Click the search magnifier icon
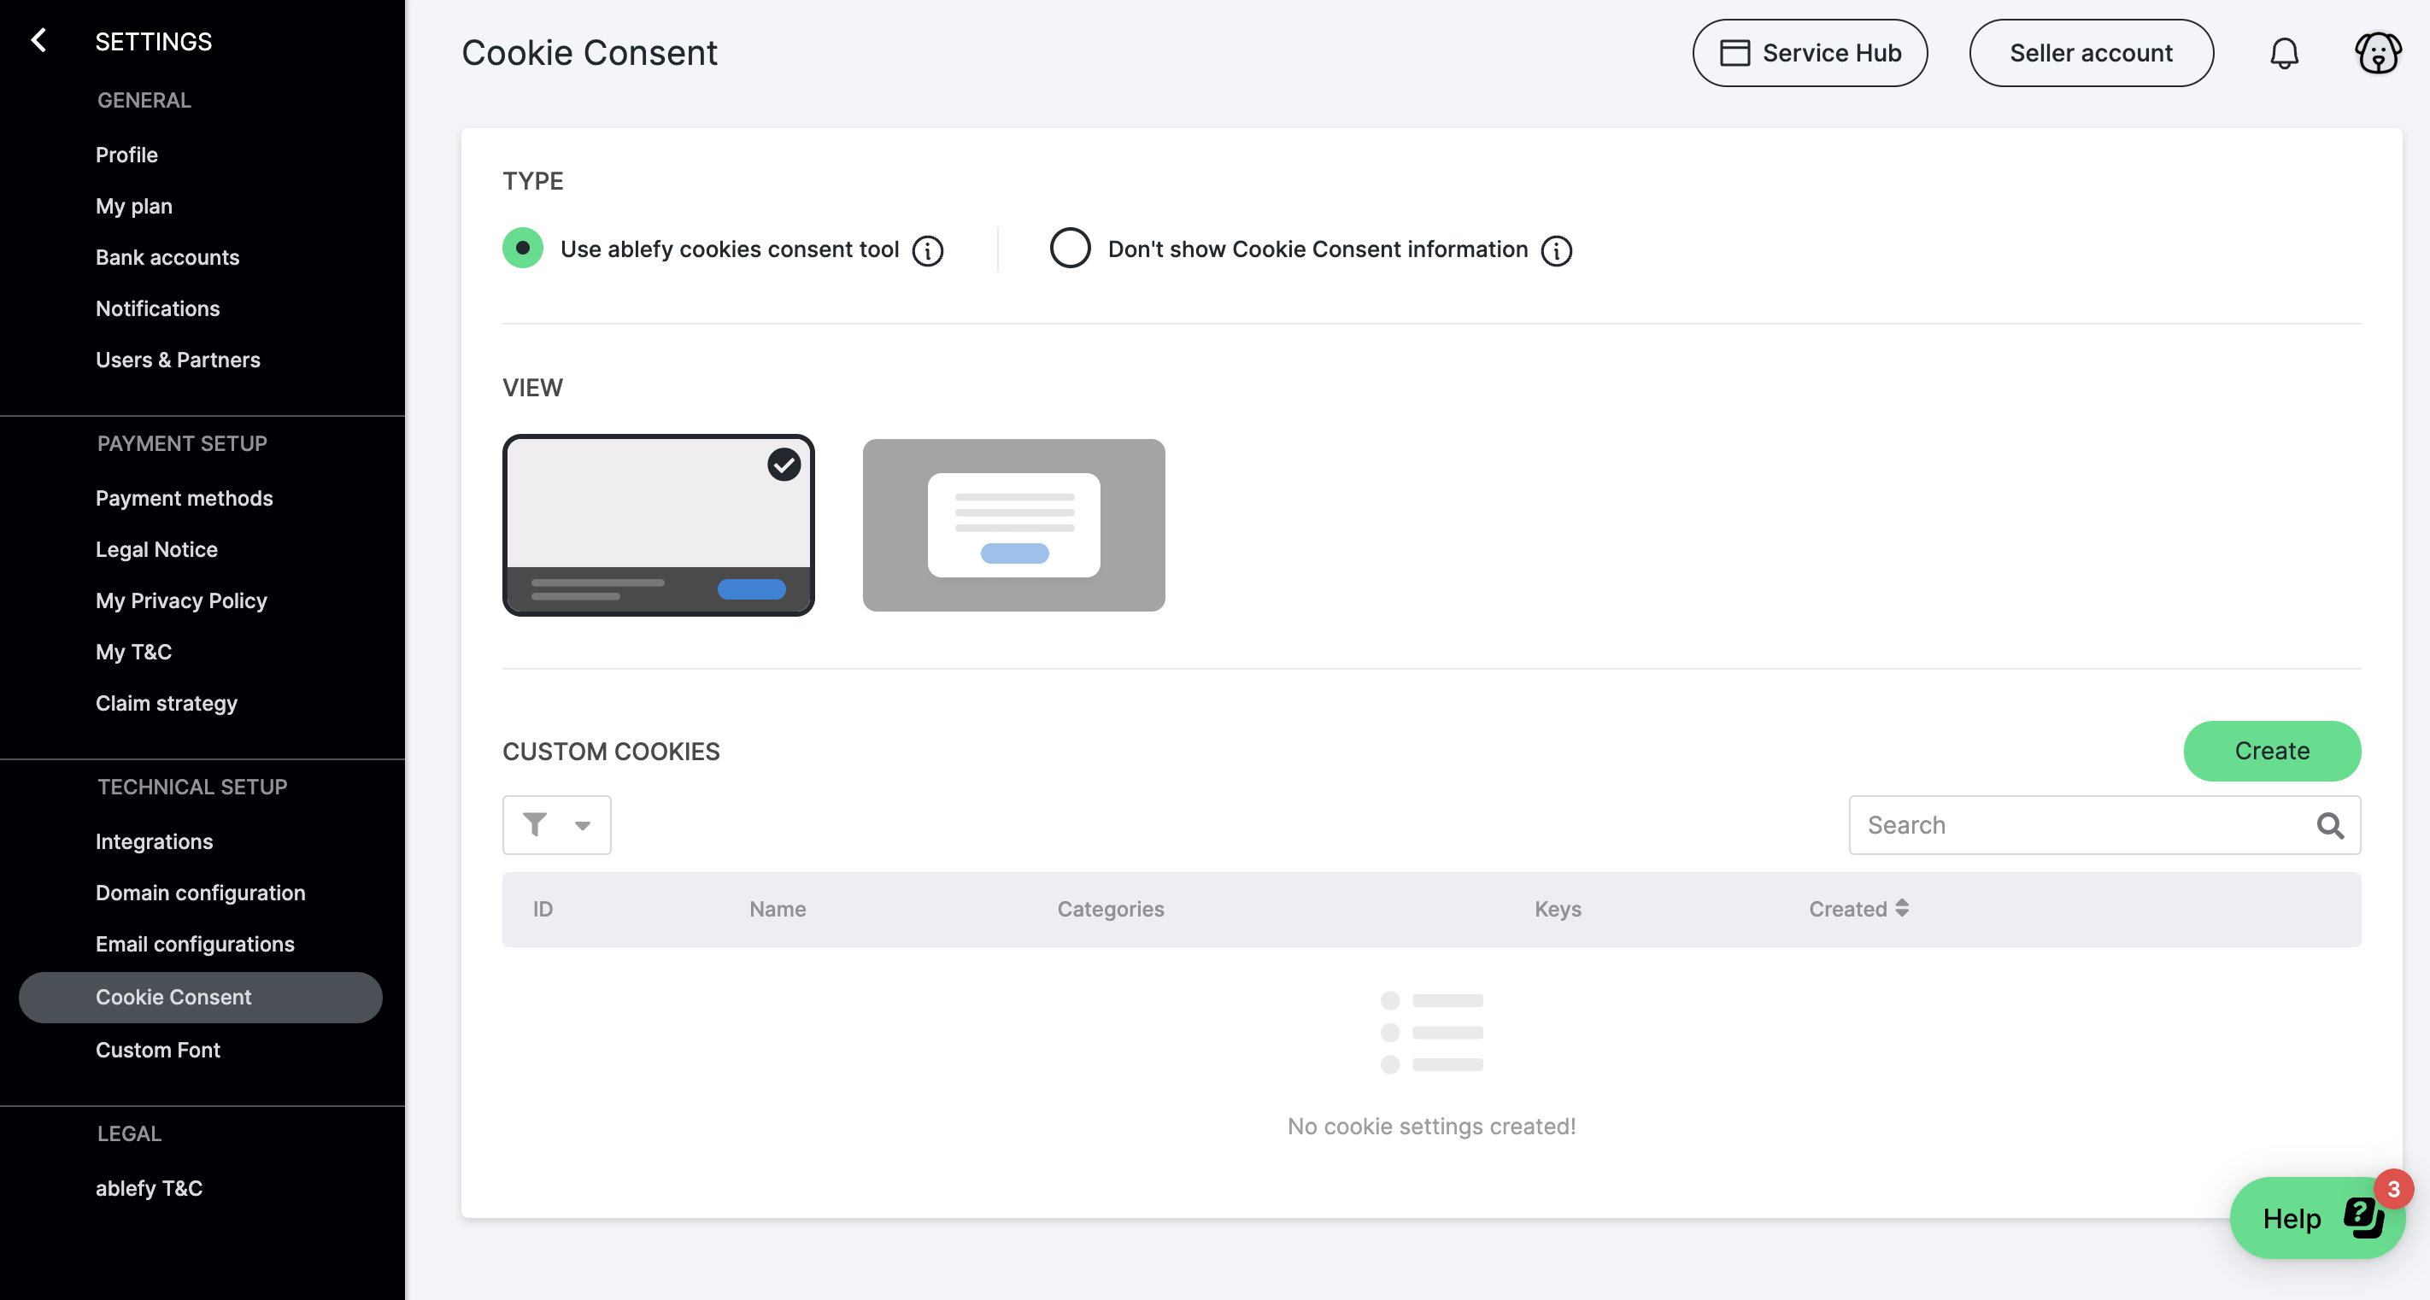2430x1300 pixels. (2329, 825)
